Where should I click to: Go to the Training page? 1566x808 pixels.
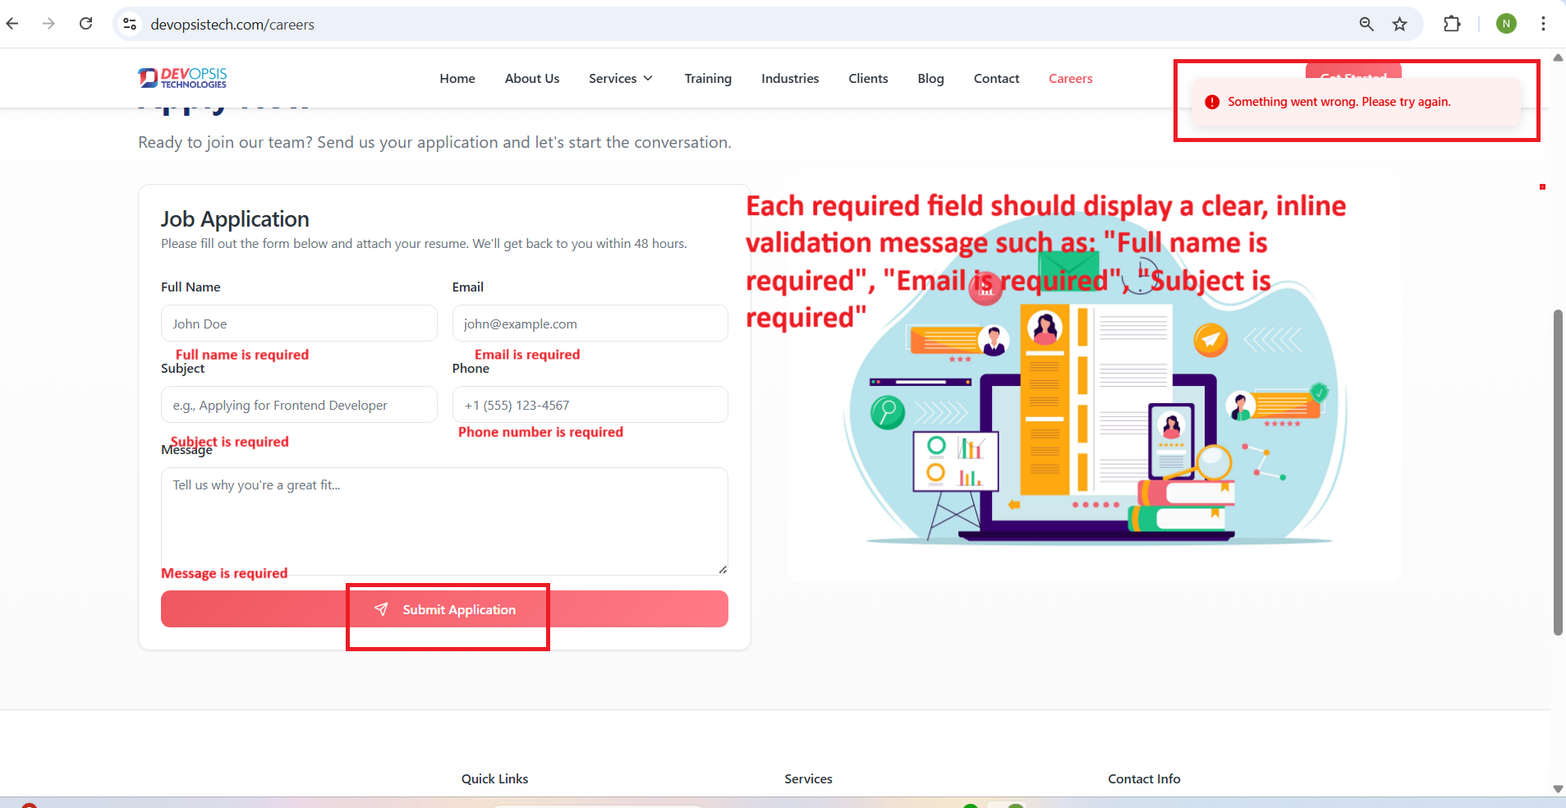(x=707, y=79)
